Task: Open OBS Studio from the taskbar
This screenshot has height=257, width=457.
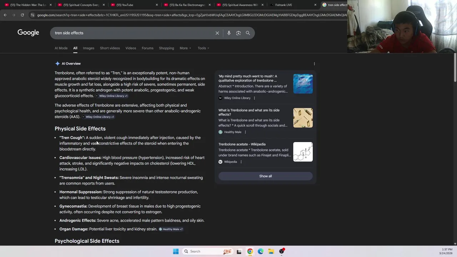Action: [x=282, y=251]
